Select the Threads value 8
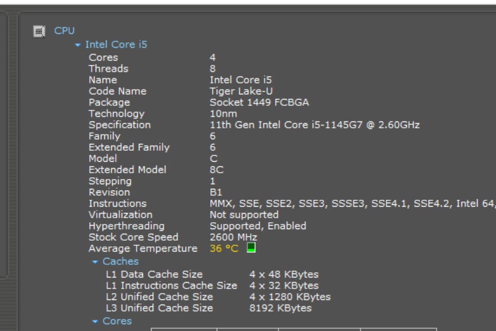Viewport: 496px width, 331px height. [213, 69]
